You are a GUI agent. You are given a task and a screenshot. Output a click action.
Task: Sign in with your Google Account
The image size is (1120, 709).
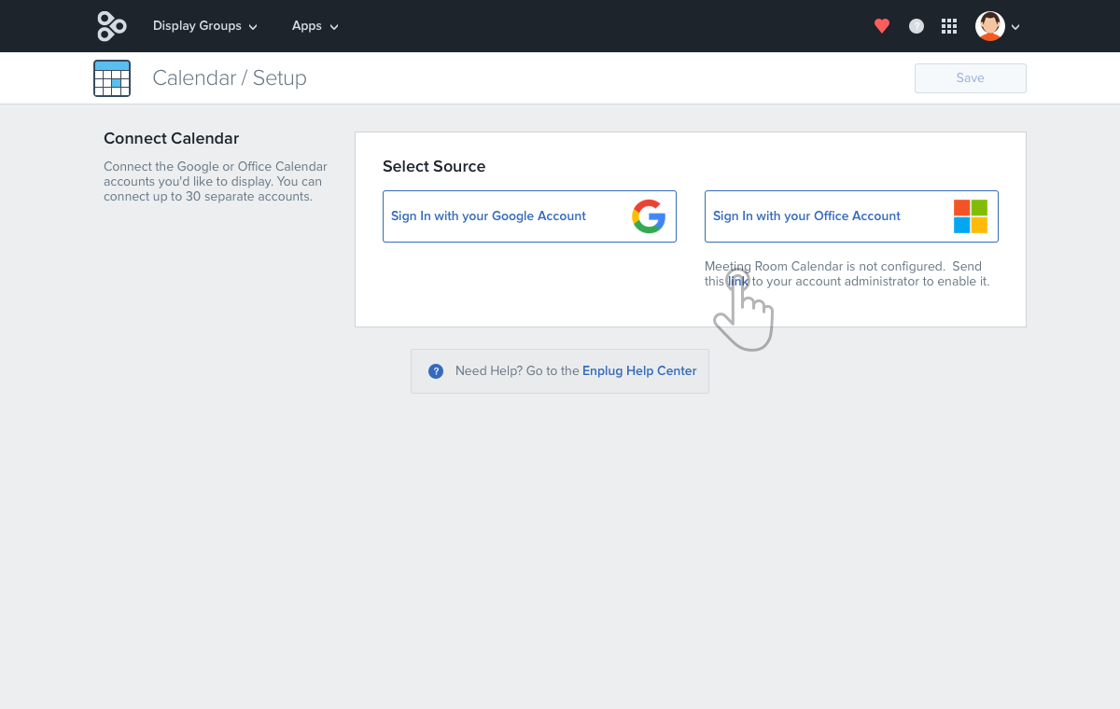[529, 216]
